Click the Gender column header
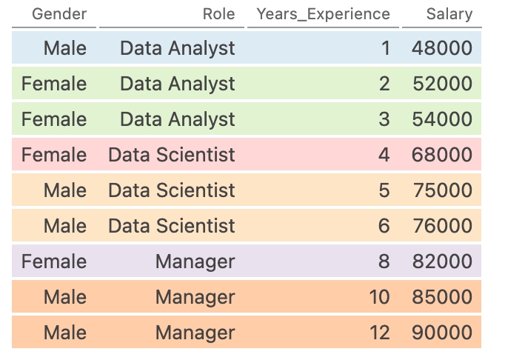Viewport: 505px width, 363px height. coord(59,14)
